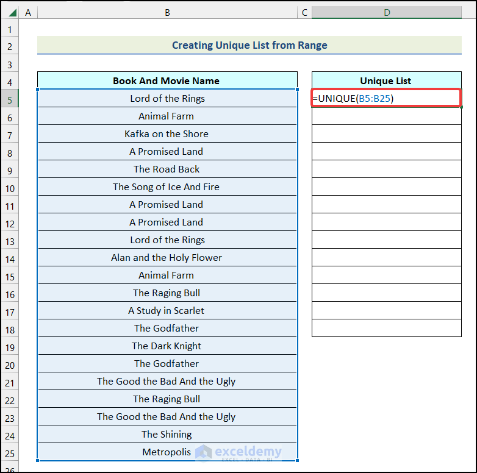This screenshot has width=477, height=473.
Task: Click 'Book And Movie Name' header cell
Action: [x=167, y=80]
